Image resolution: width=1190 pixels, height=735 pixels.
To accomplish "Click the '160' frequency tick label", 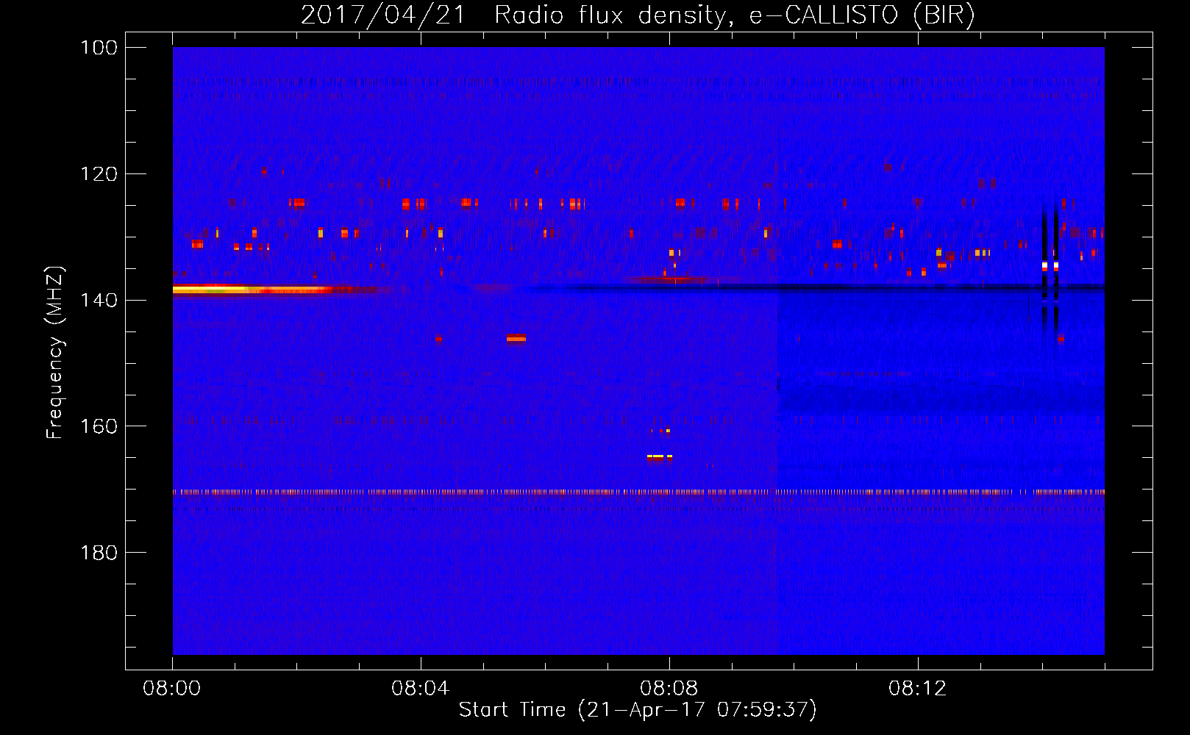I will tap(99, 426).
